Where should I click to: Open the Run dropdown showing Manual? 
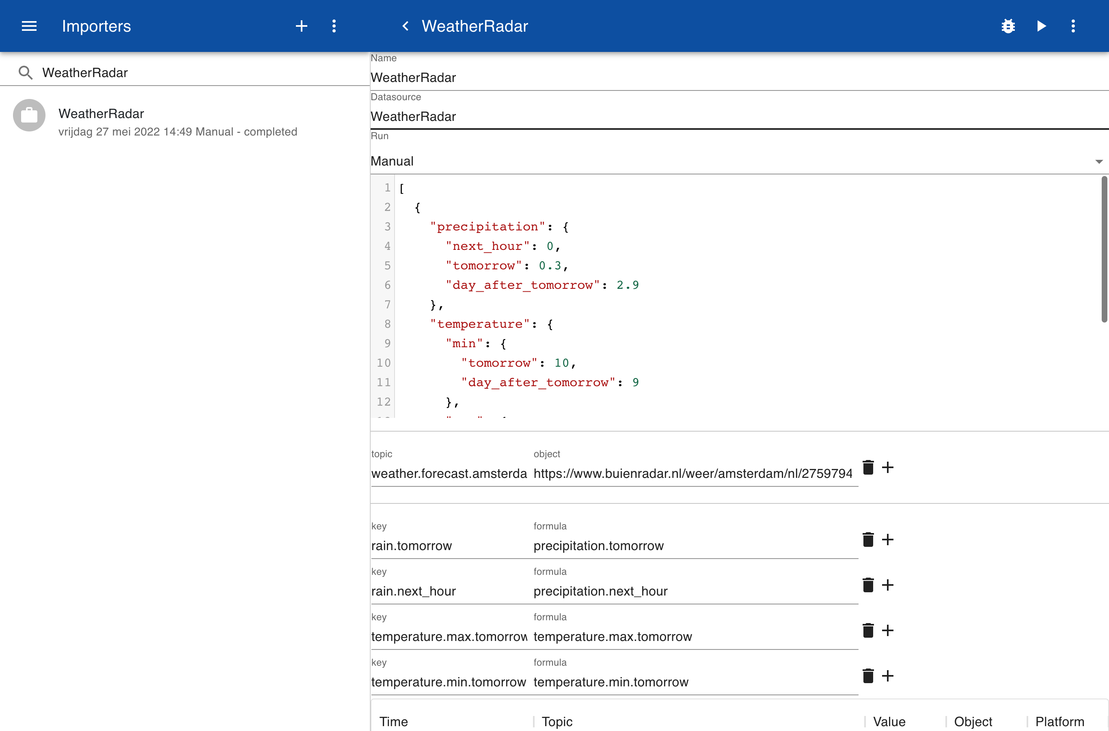(739, 161)
